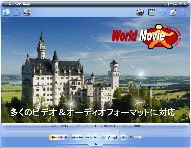
Task: Open the movie clip clapperboard tool
Action: coord(152,12)
